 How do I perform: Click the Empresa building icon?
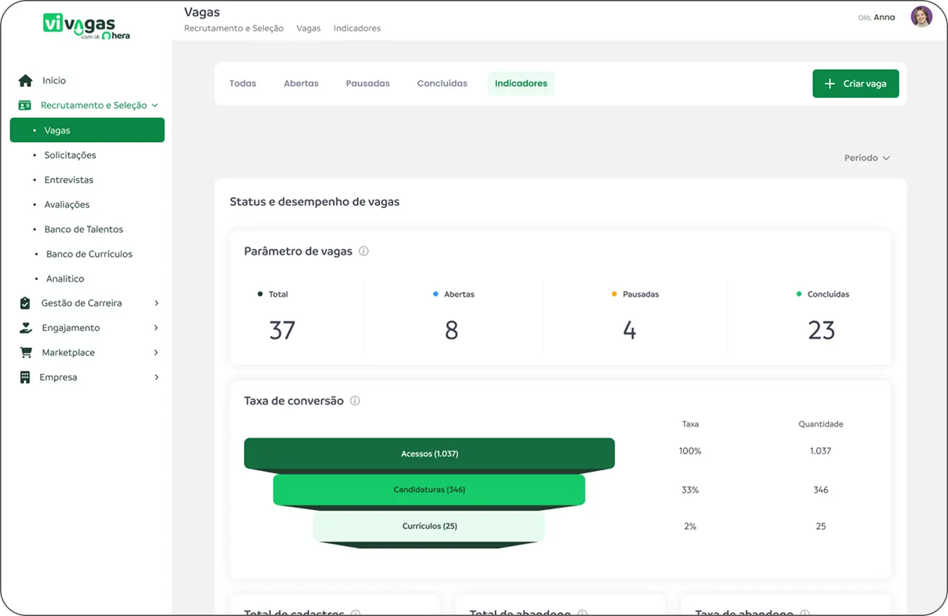[x=25, y=377]
